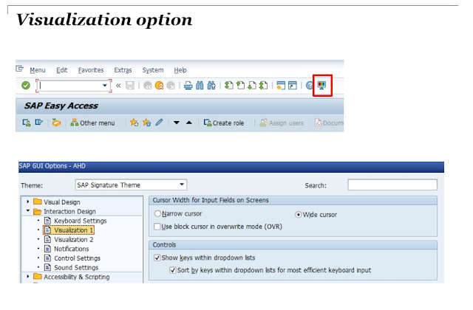This screenshot has width=473, height=310.
Task: Click the Generate Shortcut icon
Action: [x=293, y=86]
